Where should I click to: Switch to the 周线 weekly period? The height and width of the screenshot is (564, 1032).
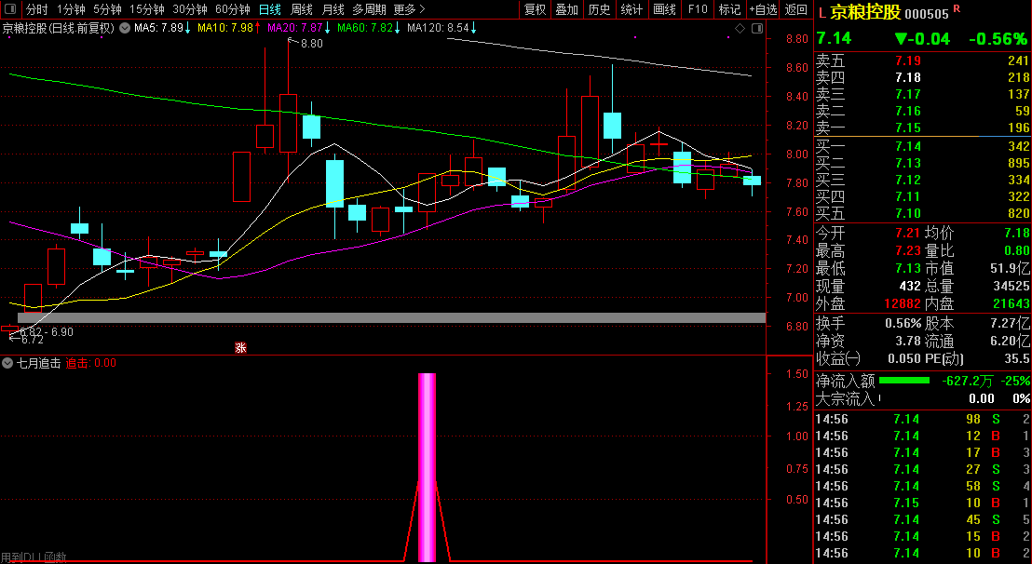point(301,9)
